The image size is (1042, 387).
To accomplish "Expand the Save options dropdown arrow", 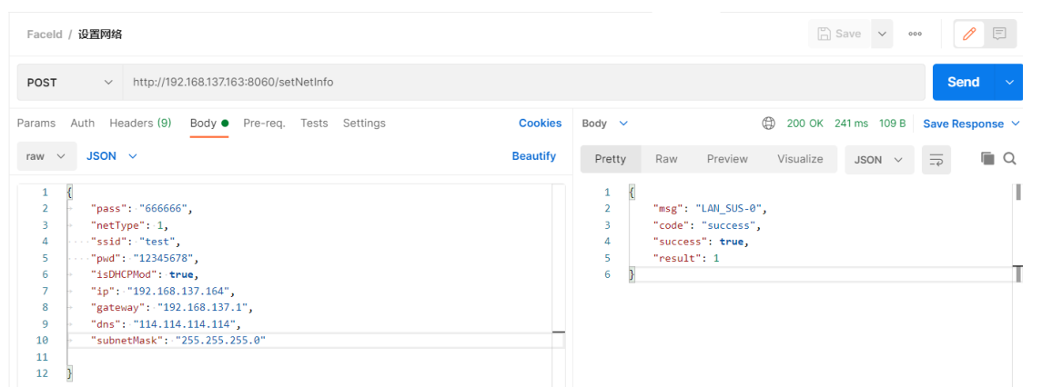I will (x=882, y=34).
